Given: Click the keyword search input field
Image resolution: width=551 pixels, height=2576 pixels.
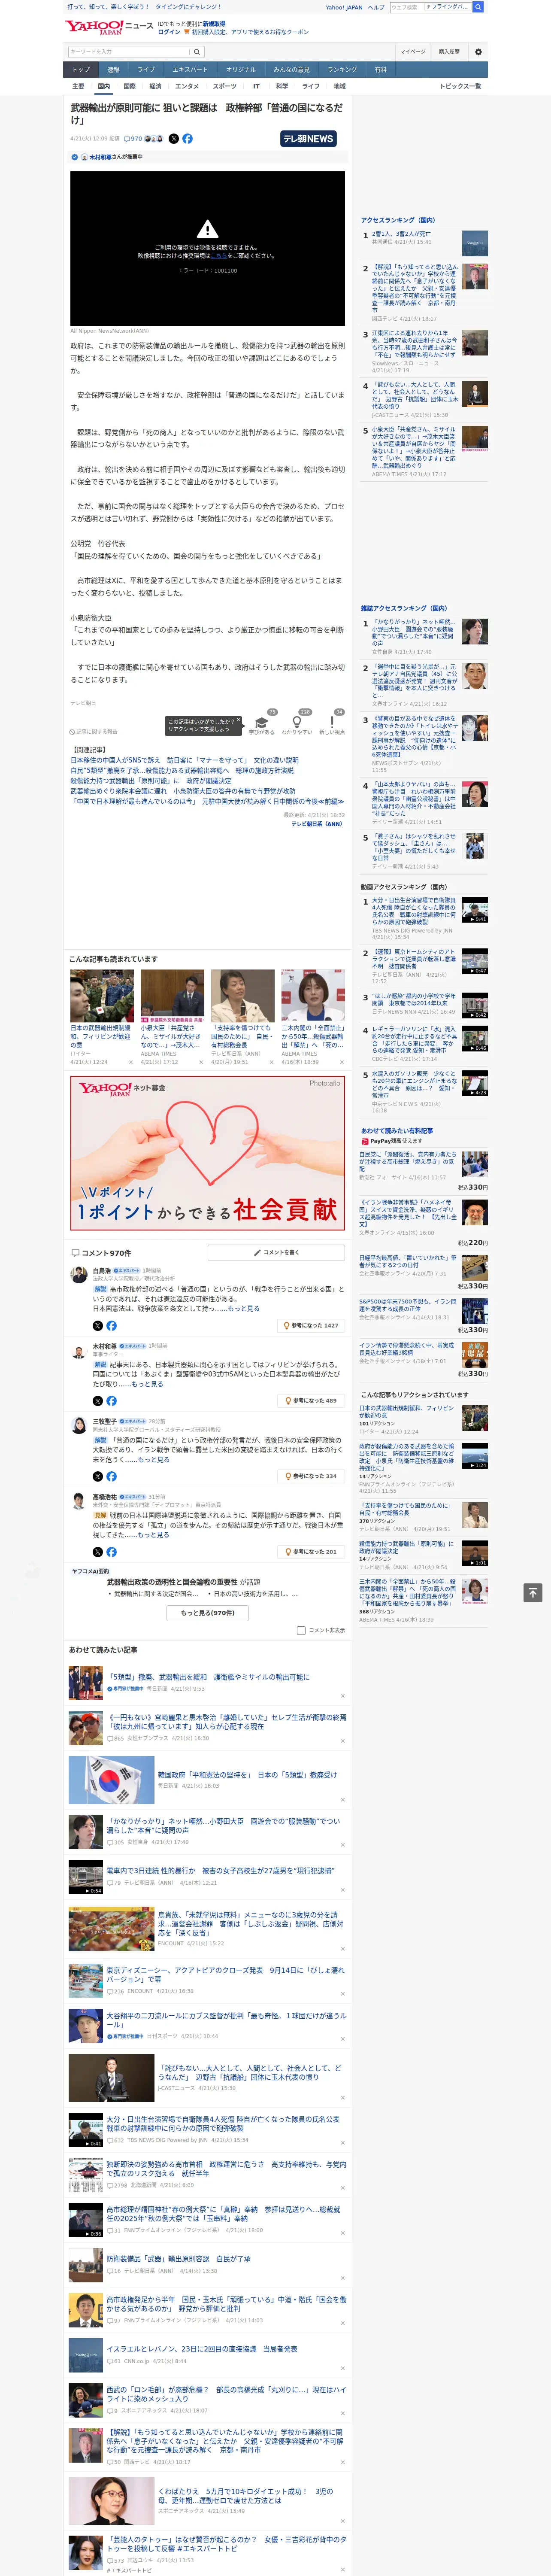Looking at the screenshot, I should click(x=129, y=51).
